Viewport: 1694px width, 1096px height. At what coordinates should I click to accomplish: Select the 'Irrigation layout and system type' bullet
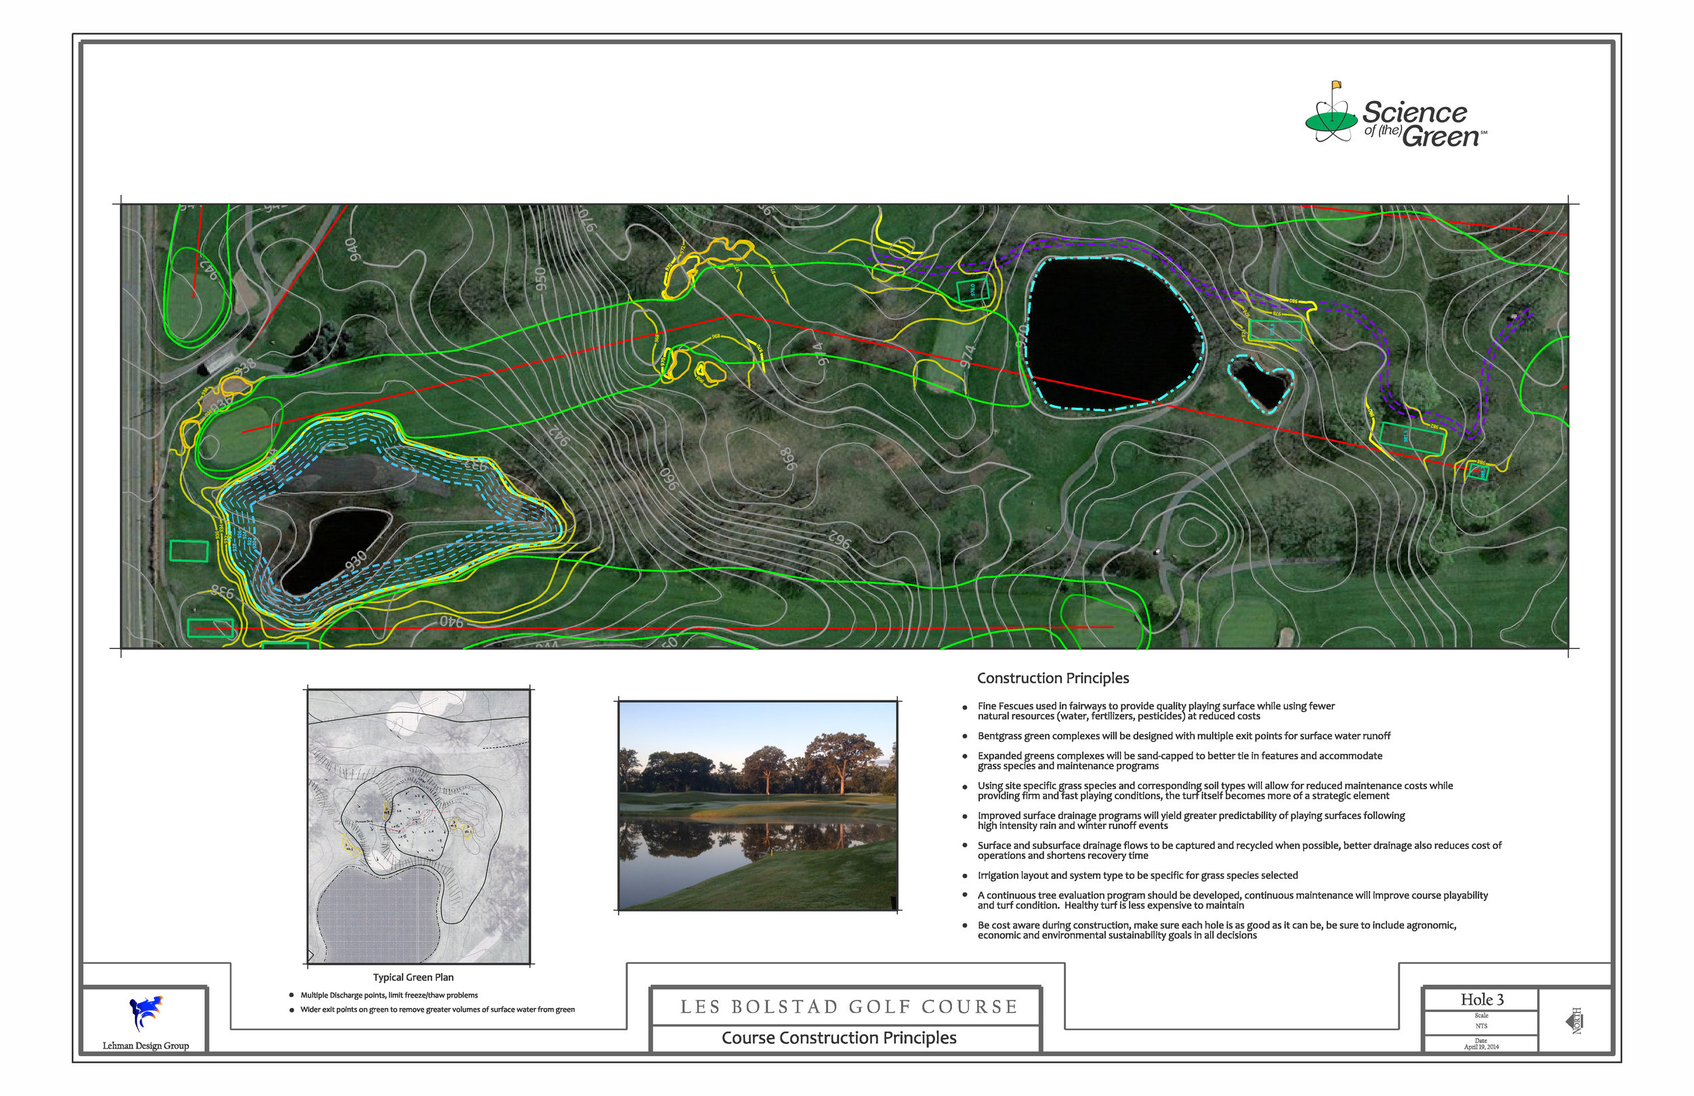1138,875
